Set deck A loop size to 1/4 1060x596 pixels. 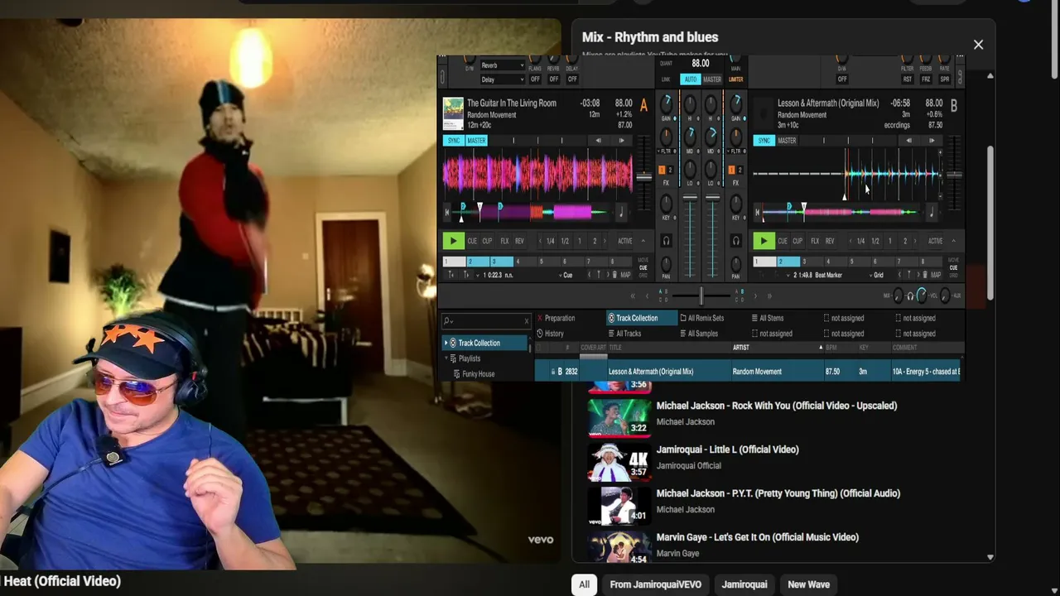point(550,241)
